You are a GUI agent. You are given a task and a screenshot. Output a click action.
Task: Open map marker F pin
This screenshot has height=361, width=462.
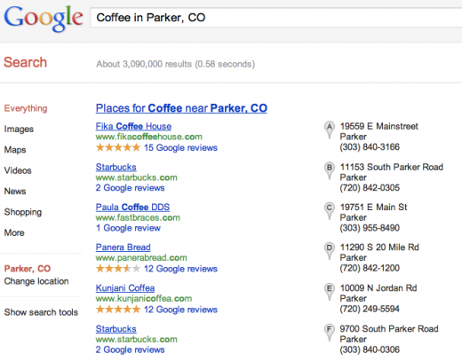(x=329, y=332)
